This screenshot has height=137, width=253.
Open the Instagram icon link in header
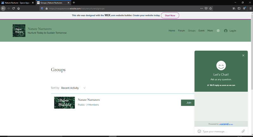click(218, 31)
